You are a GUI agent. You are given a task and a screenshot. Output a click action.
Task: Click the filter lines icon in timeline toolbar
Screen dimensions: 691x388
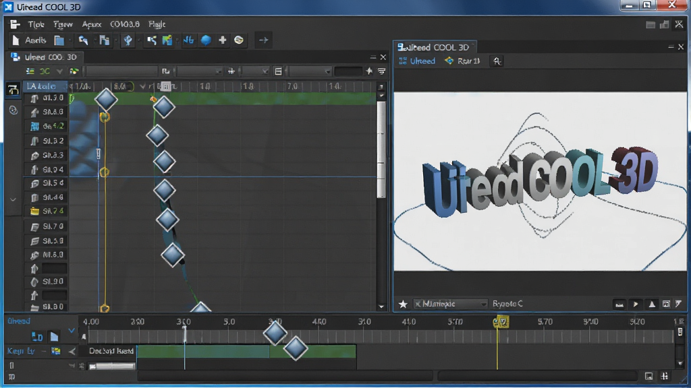(382, 71)
